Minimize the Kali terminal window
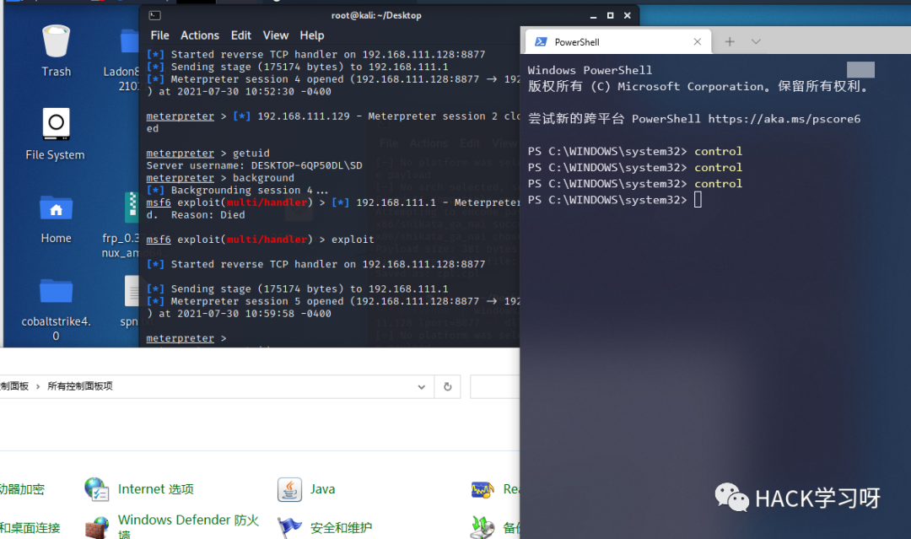 [593, 16]
